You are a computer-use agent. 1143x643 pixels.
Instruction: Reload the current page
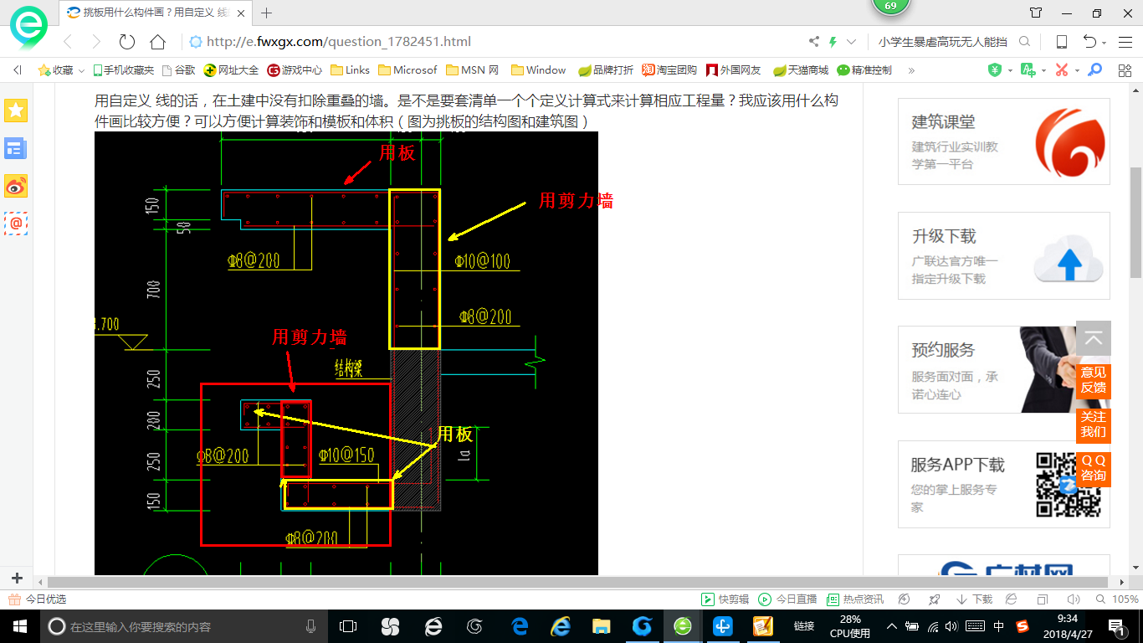pos(127,42)
